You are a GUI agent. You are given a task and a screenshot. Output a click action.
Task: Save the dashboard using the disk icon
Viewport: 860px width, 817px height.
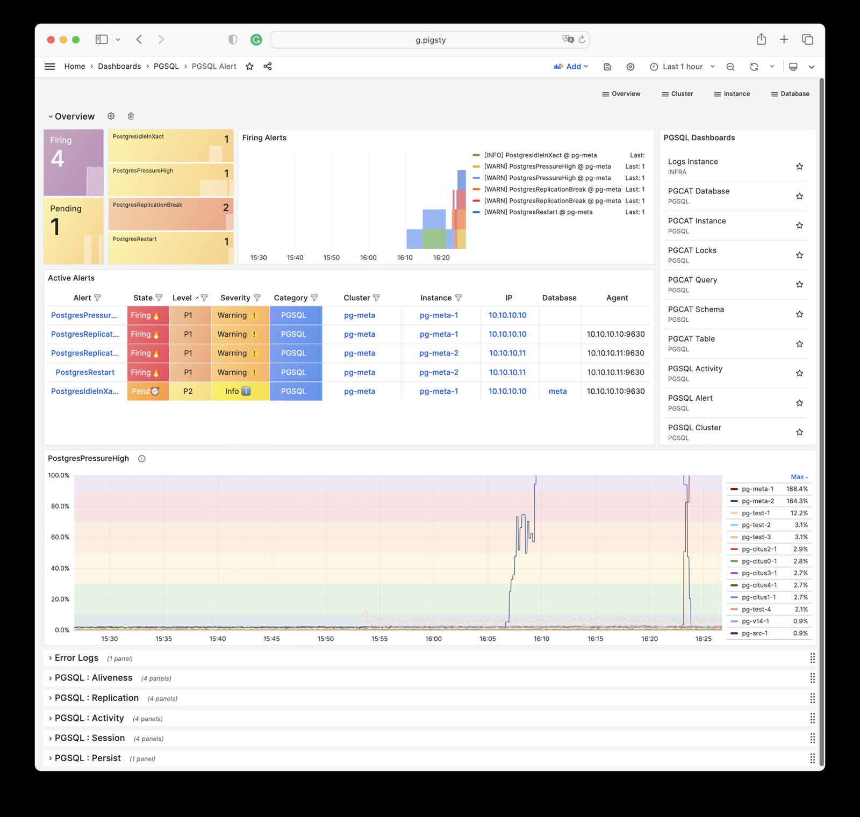(x=607, y=67)
